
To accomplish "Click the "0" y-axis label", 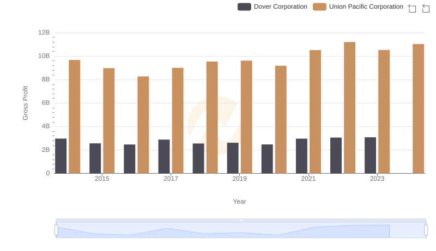I will (48, 173).
